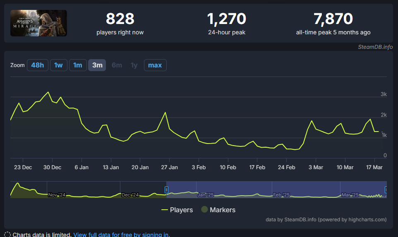Open 'View full data for free by signing in' link
The width and height of the screenshot is (398, 237).
tap(122, 235)
